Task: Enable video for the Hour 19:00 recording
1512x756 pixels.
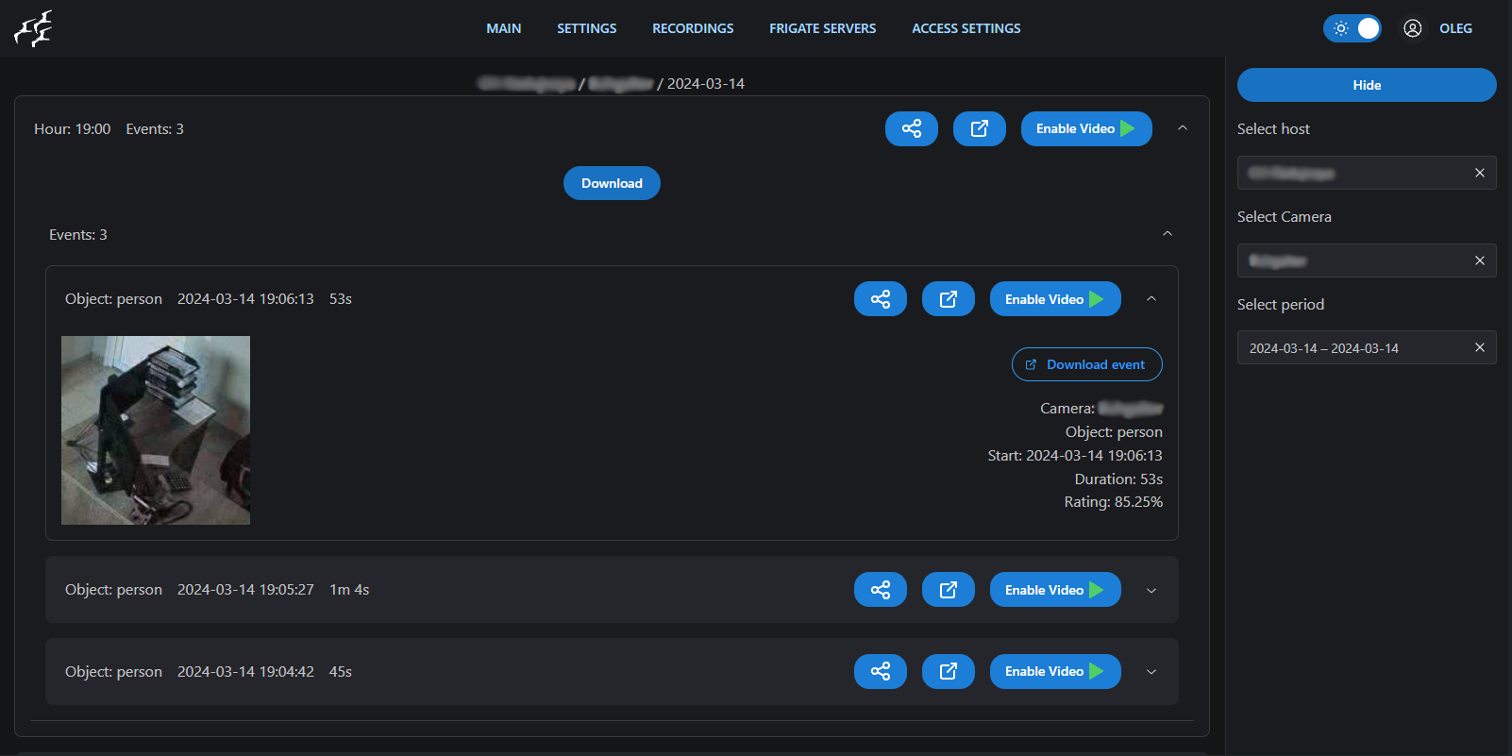Action: tap(1085, 128)
